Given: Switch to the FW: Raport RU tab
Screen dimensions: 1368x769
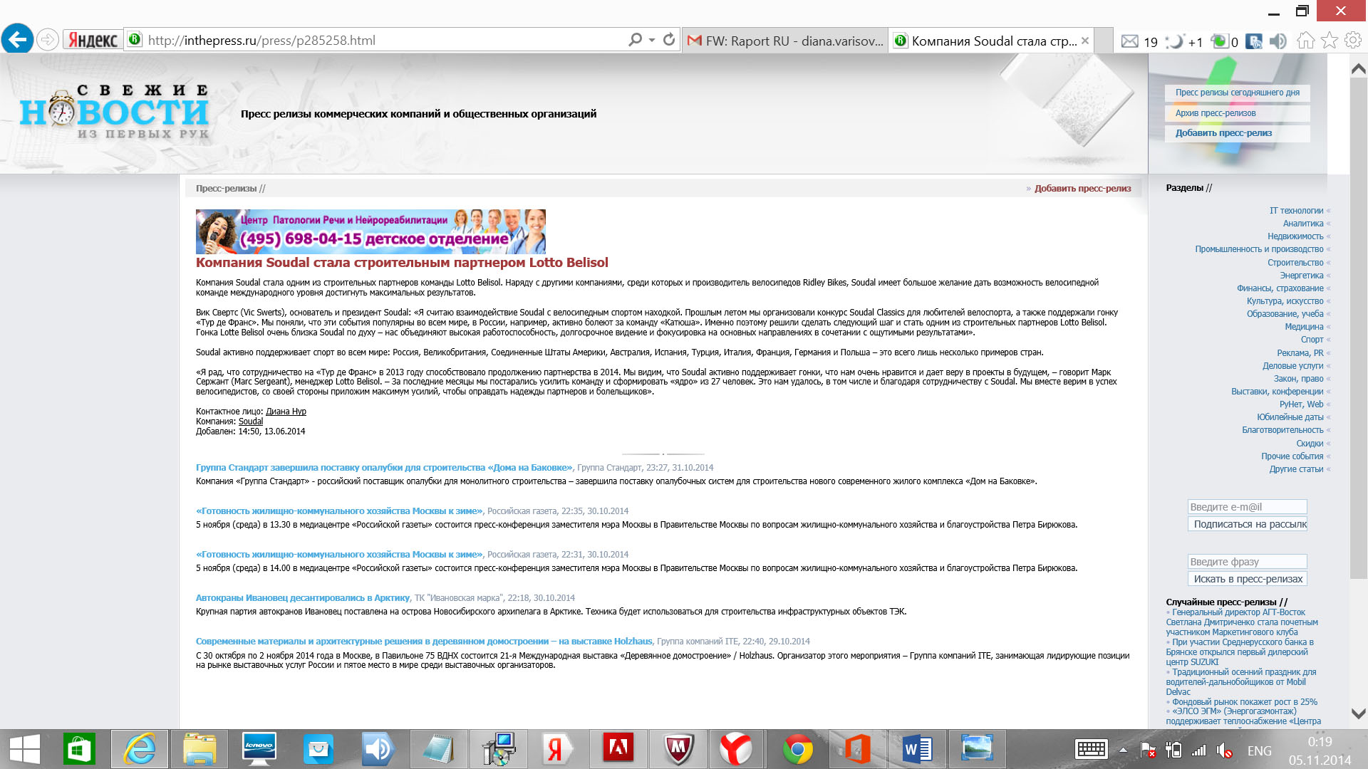Looking at the screenshot, I should pos(785,41).
